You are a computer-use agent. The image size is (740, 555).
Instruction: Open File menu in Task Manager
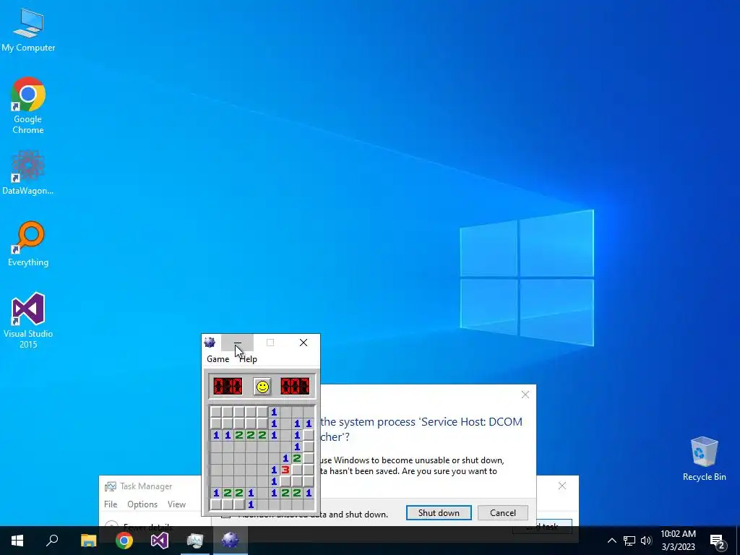[111, 504]
